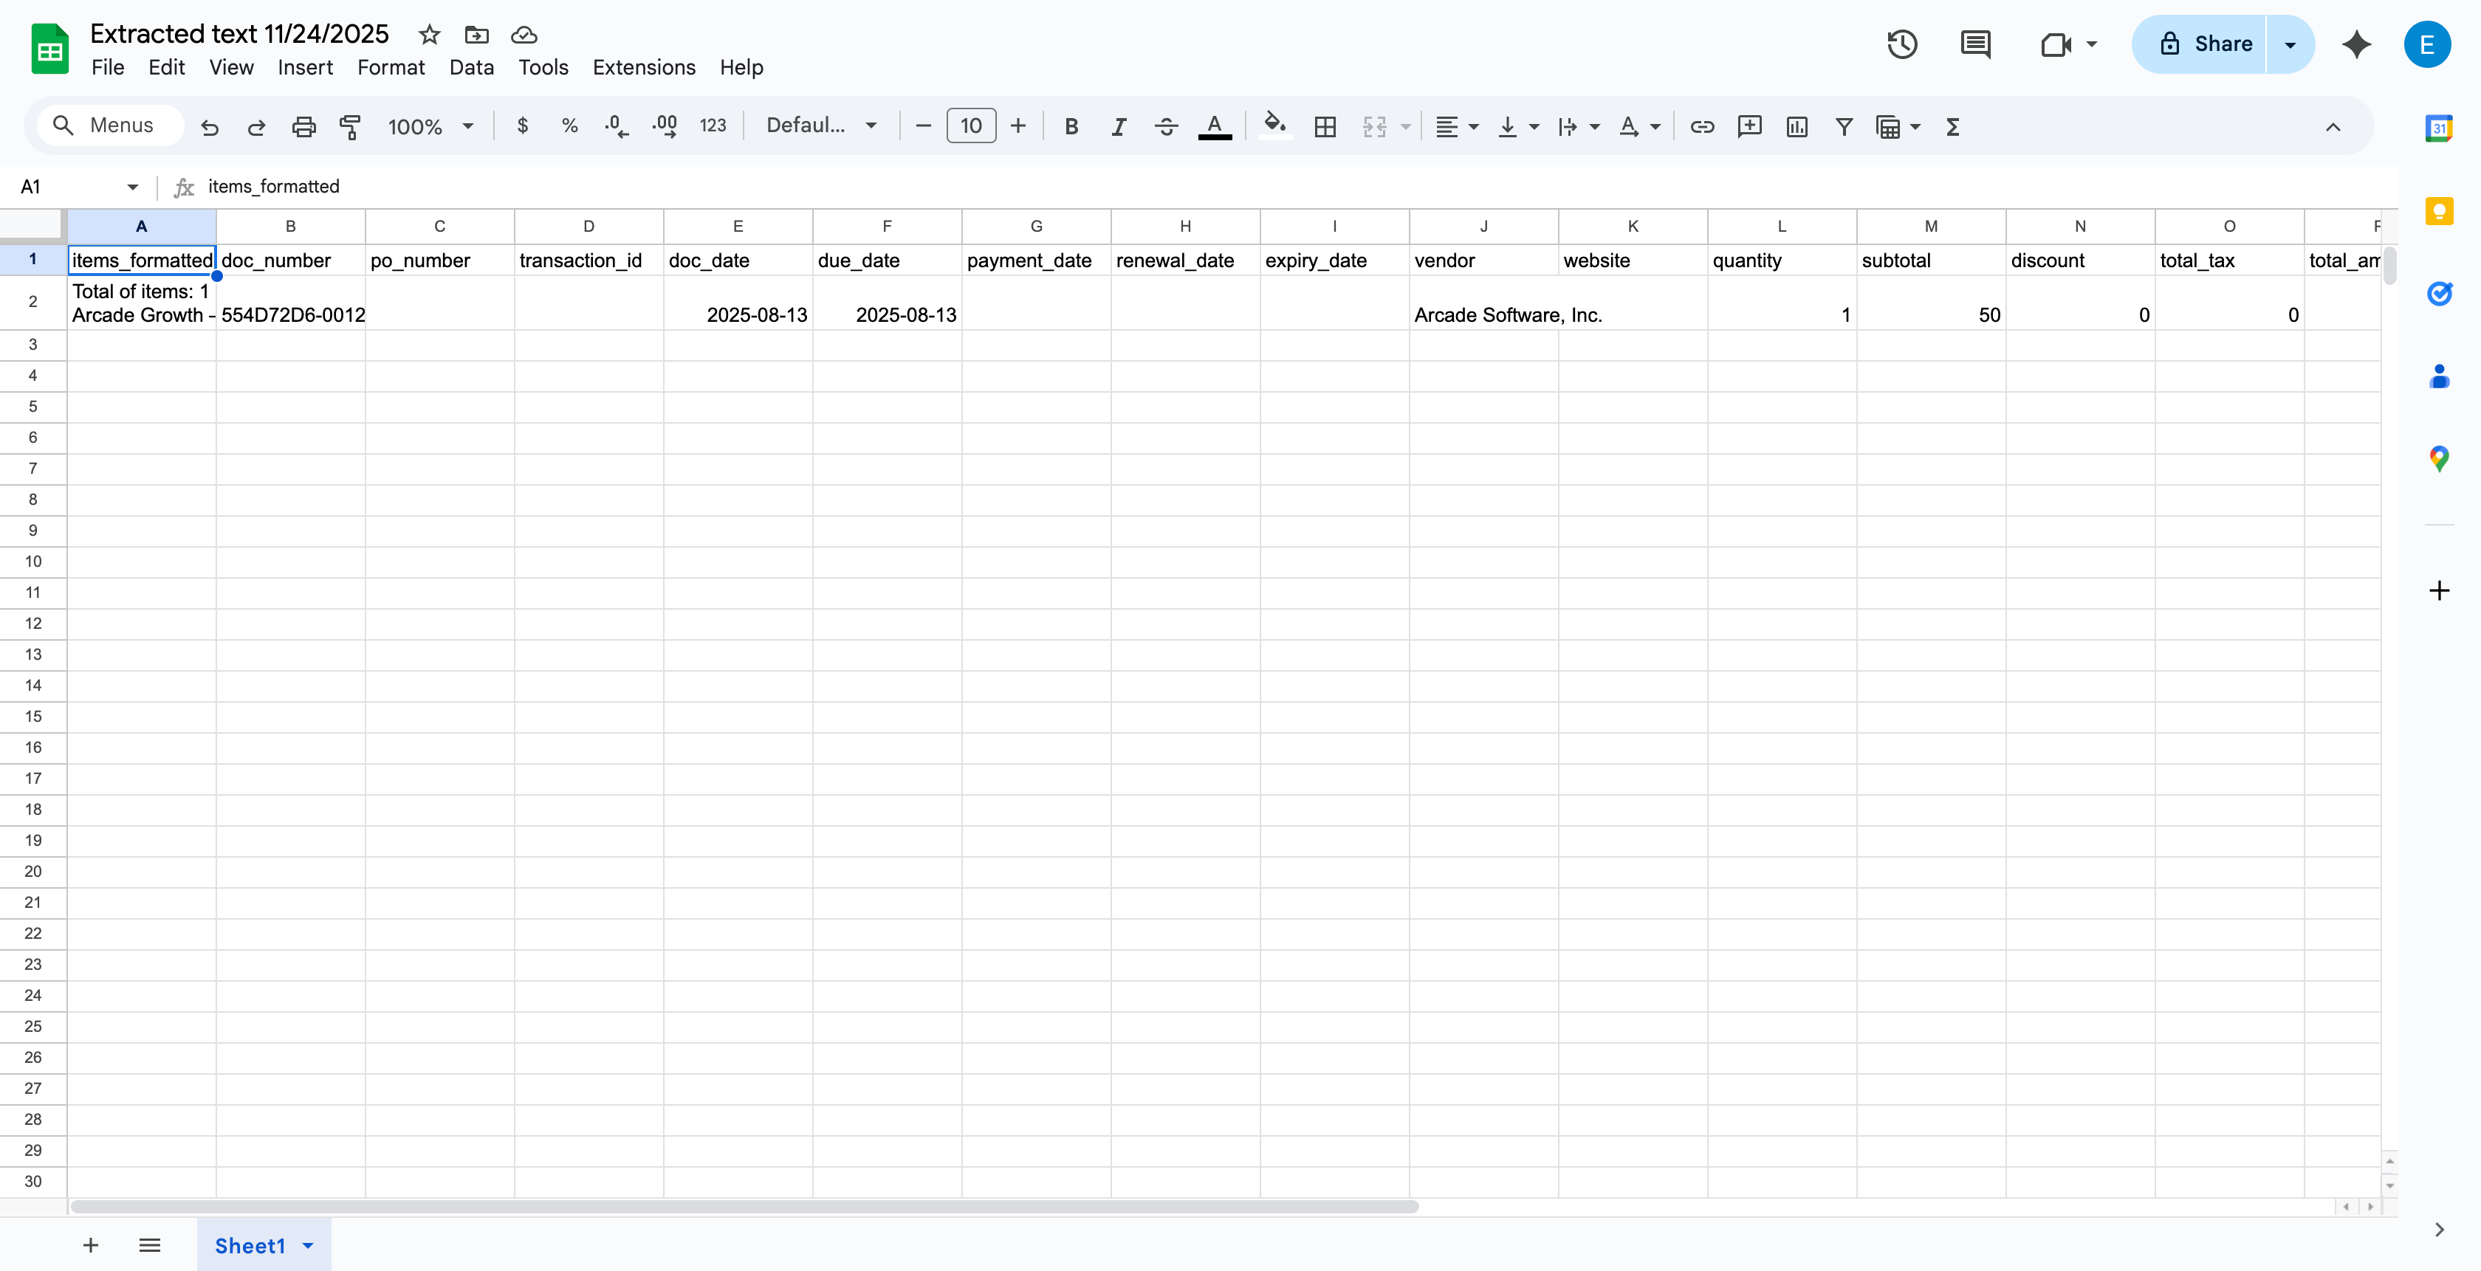Toggle strikethrough formatting

coord(1165,126)
